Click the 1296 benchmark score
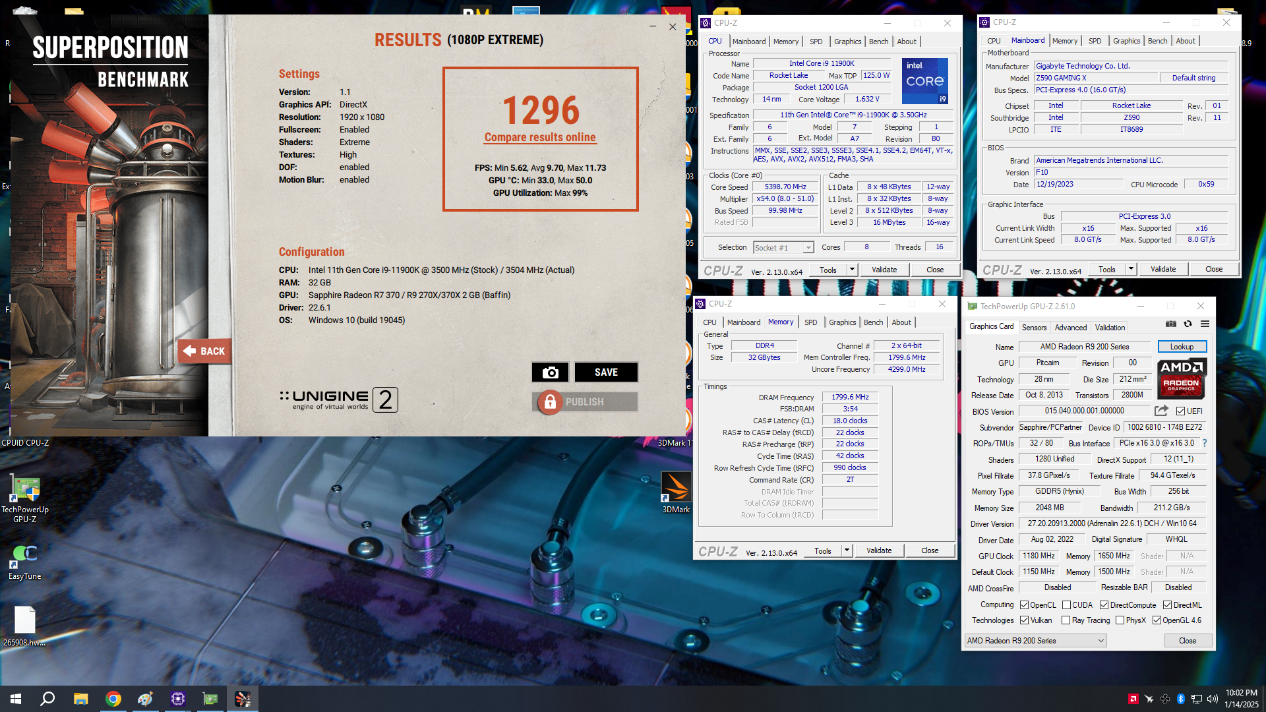The height and width of the screenshot is (712, 1266). point(541,110)
